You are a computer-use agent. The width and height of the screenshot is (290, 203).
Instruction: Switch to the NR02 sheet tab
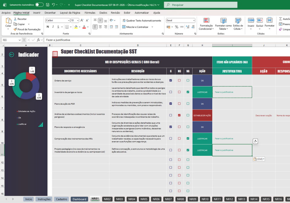107,199
